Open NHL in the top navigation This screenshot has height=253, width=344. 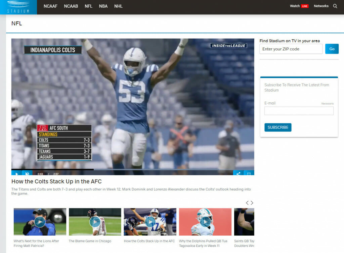tap(118, 6)
